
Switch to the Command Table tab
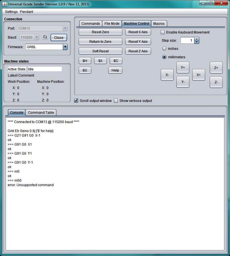point(41,112)
